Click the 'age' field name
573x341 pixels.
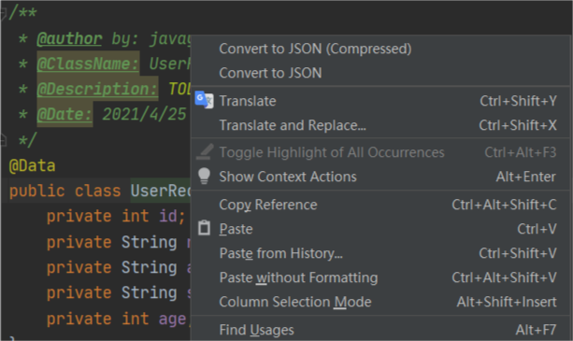point(172,320)
